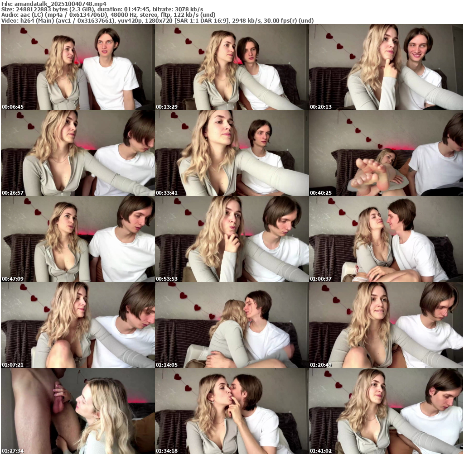Click the Video h264 stream info line
464x454 pixels.
pyautogui.click(x=157, y=20)
